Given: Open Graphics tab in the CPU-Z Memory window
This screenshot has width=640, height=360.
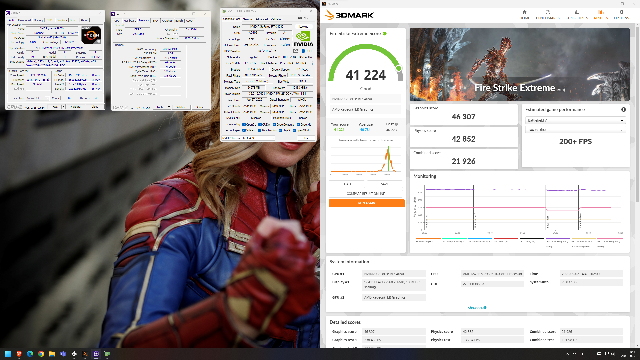Looking at the screenshot, I should point(167,21).
